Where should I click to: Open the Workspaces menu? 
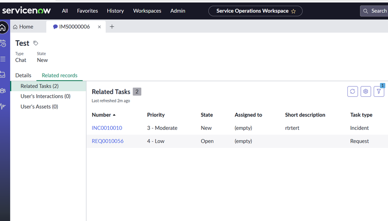point(147,11)
